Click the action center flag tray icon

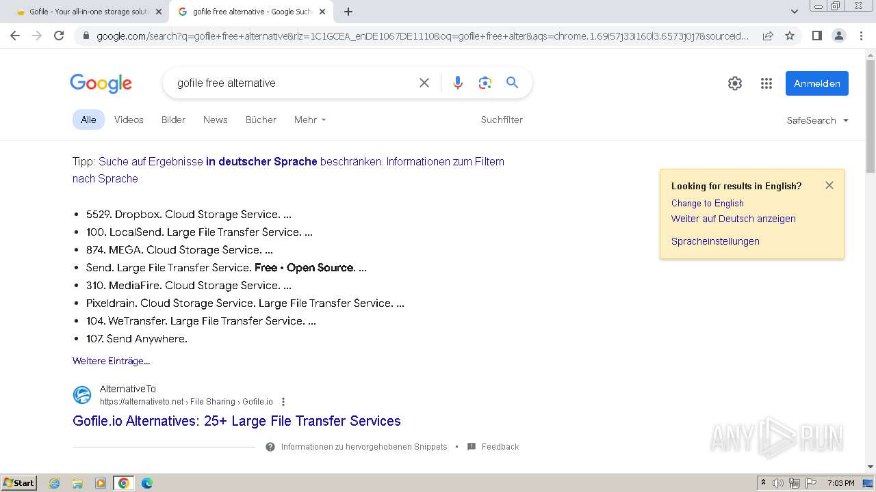tap(811, 483)
